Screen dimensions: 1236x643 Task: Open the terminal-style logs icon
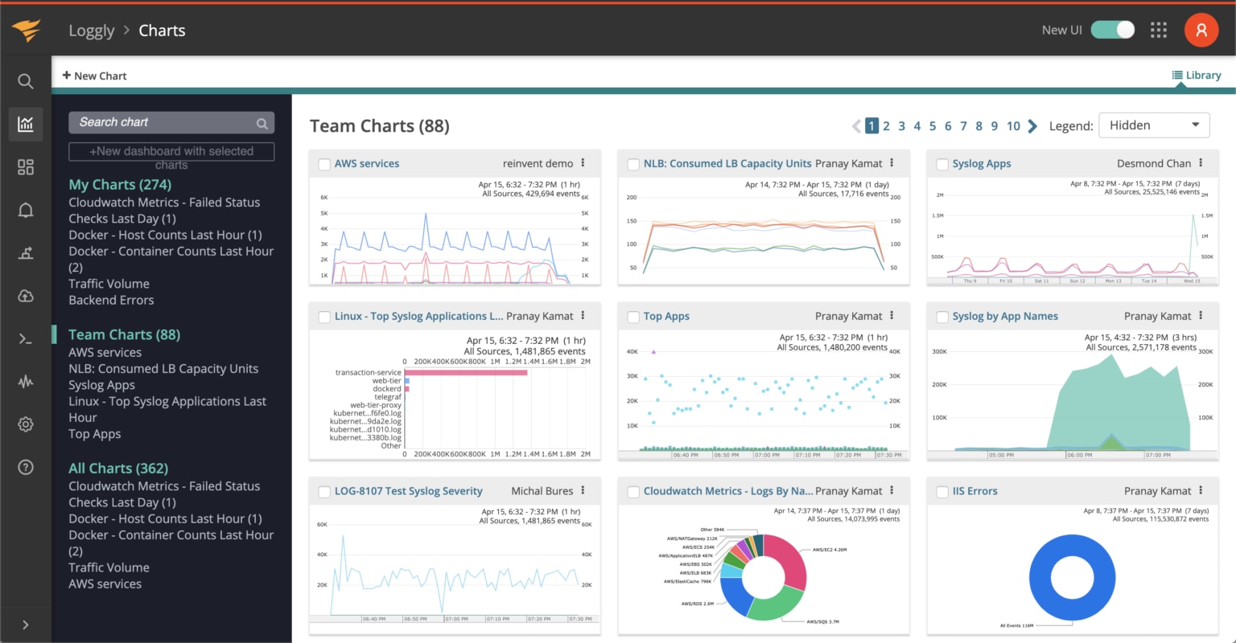click(25, 338)
